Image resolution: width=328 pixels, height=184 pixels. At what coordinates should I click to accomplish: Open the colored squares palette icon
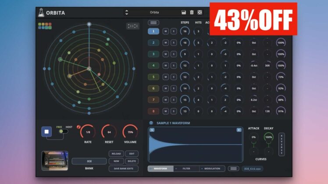[x=45, y=26]
